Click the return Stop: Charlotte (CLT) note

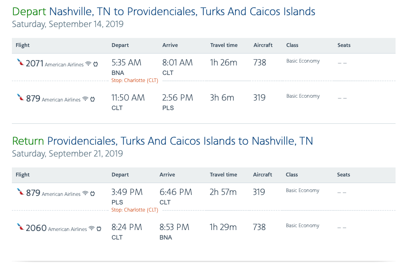135,210
